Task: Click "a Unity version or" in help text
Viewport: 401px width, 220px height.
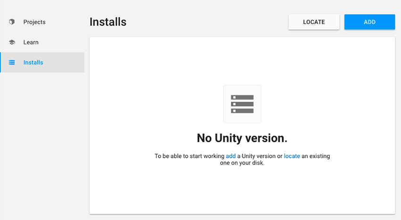Action: (x=259, y=156)
